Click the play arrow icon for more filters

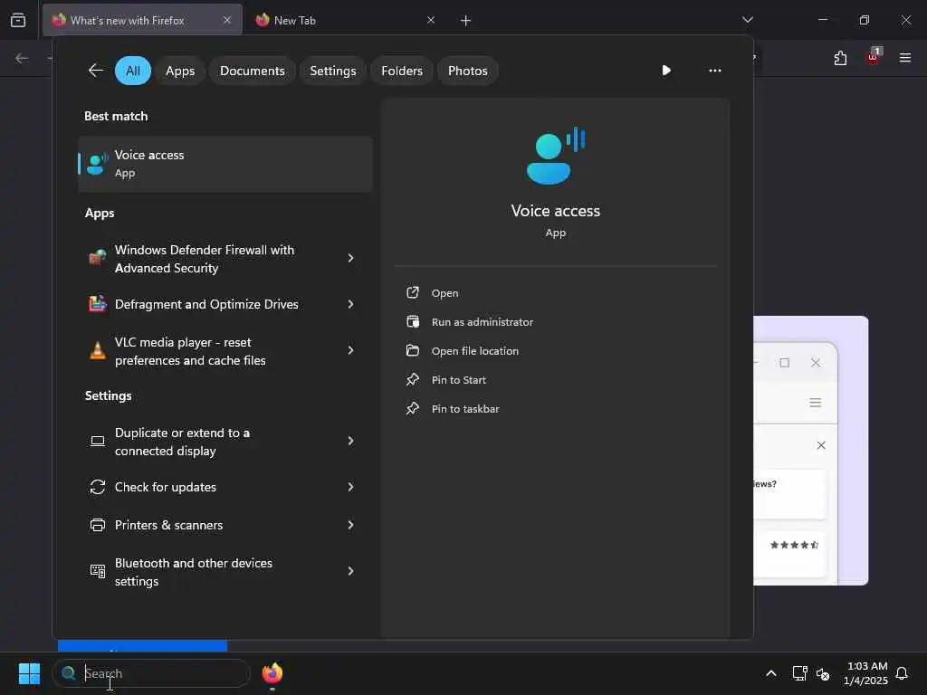coord(666,71)
